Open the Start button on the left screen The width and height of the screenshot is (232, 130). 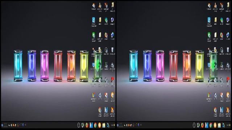113,125
